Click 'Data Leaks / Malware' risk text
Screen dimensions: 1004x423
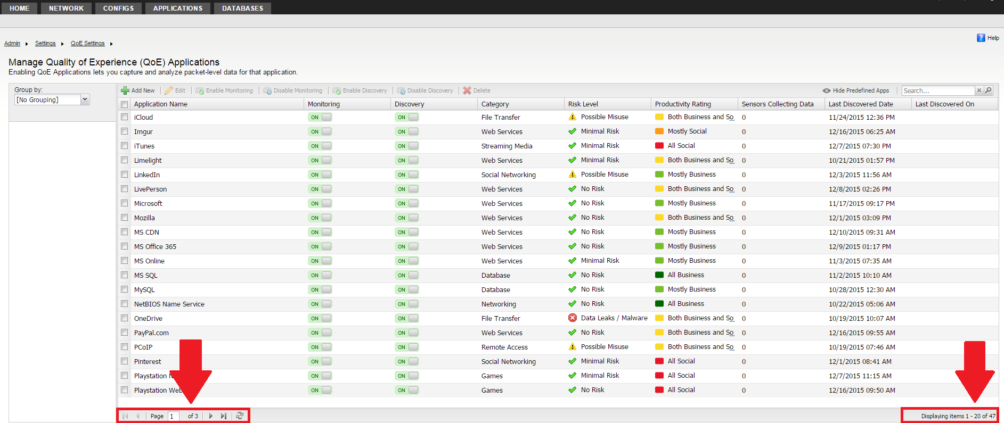pyautogui.click(x=614, y=318)
